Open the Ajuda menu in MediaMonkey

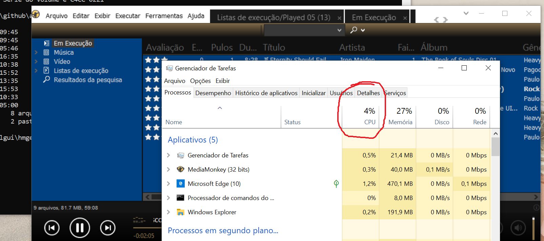coord(196,16)
